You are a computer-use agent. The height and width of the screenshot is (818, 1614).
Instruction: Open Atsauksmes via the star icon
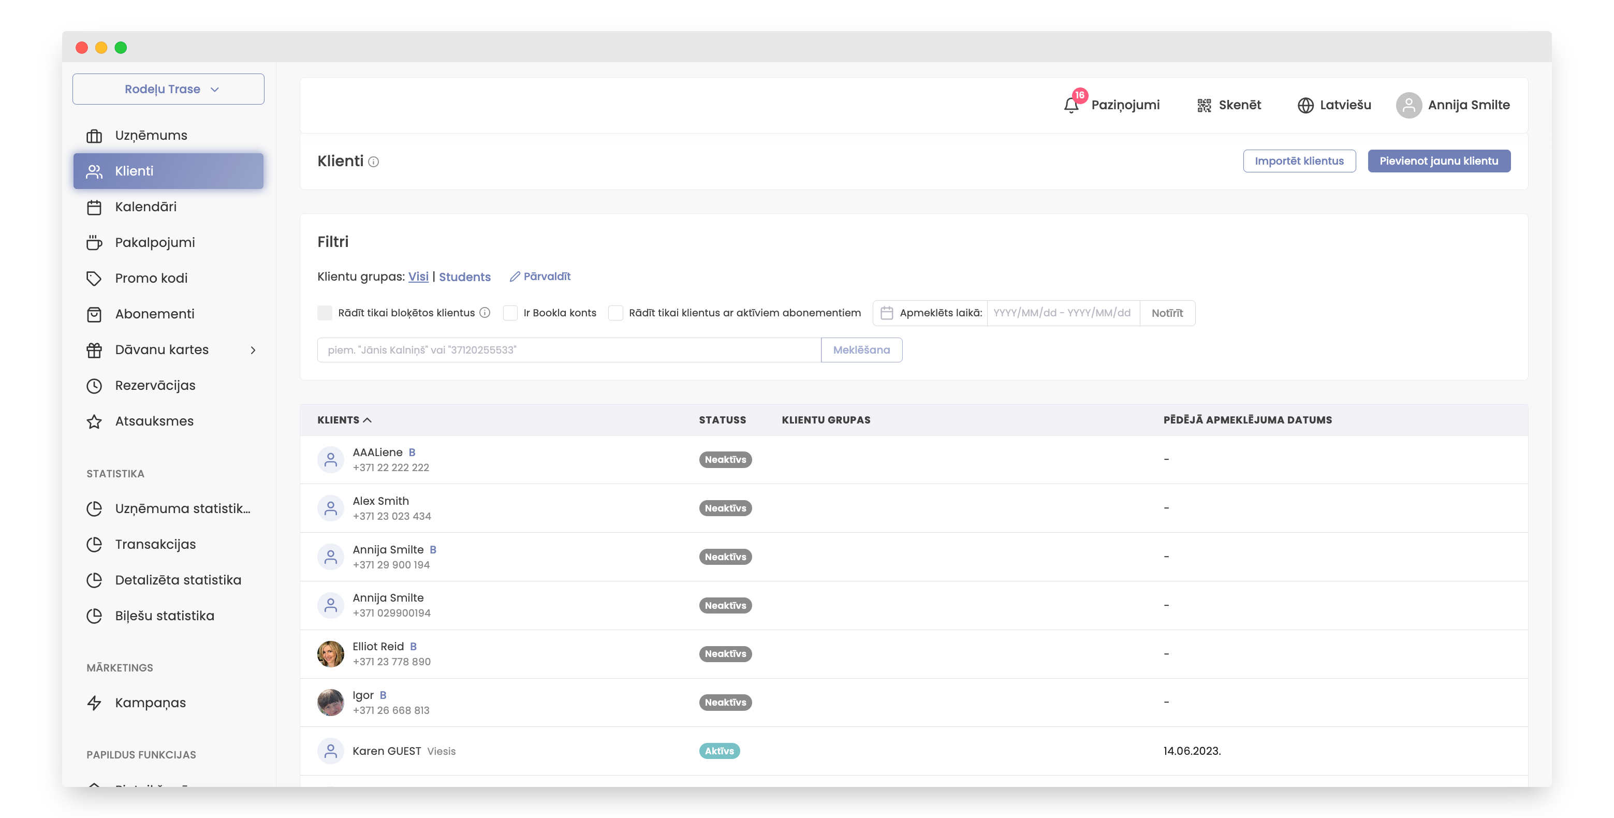point(94,421)
